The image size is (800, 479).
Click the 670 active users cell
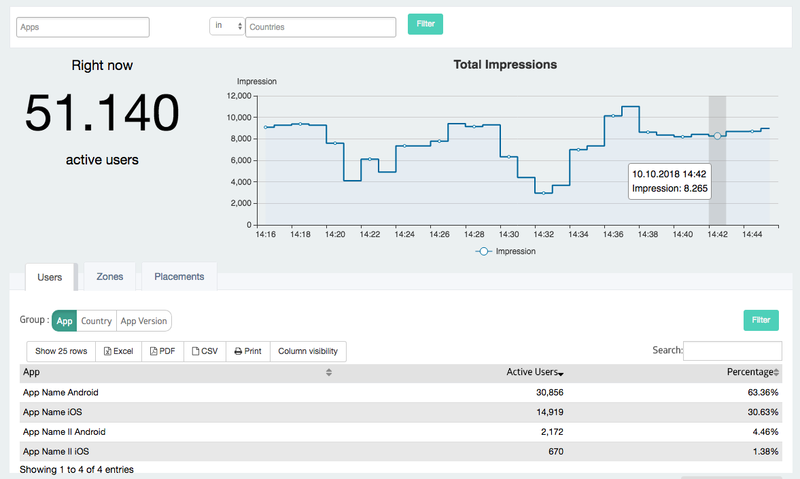pos(555,451)
